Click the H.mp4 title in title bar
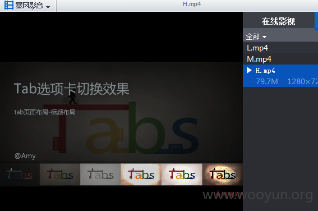Image resolution: width=318 pixels, height=211 pixels. coord(192,4)
